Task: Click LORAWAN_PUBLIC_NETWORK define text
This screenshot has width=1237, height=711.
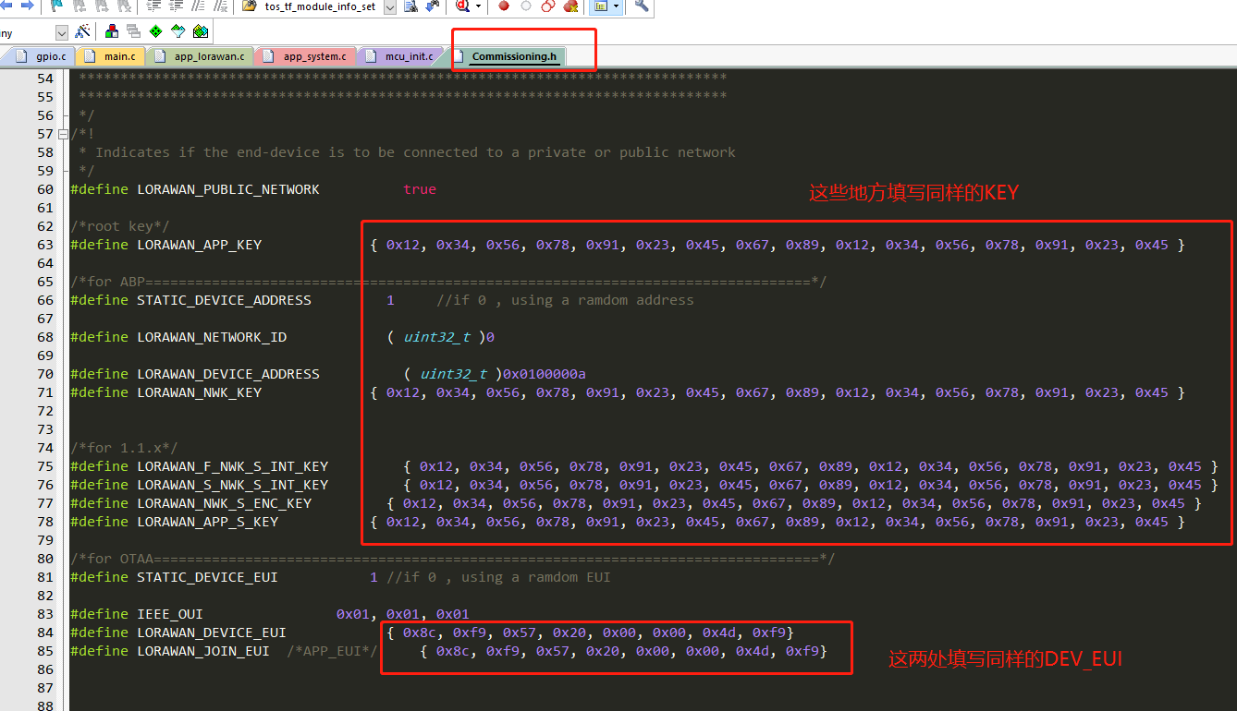Action: 228,189
